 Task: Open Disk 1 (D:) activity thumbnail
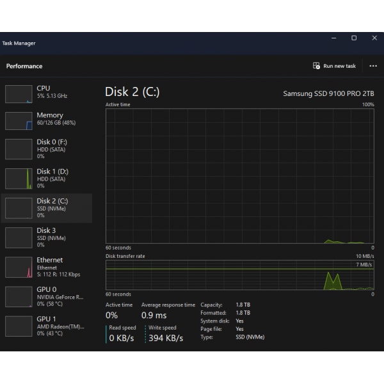(x=19, y=179)
